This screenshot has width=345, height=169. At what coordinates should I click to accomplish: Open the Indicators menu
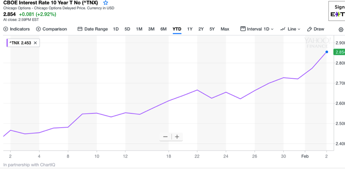(16, 29)
